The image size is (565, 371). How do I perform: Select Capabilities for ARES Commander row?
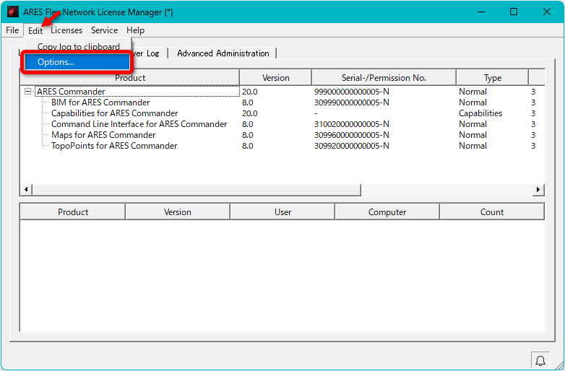115,113
